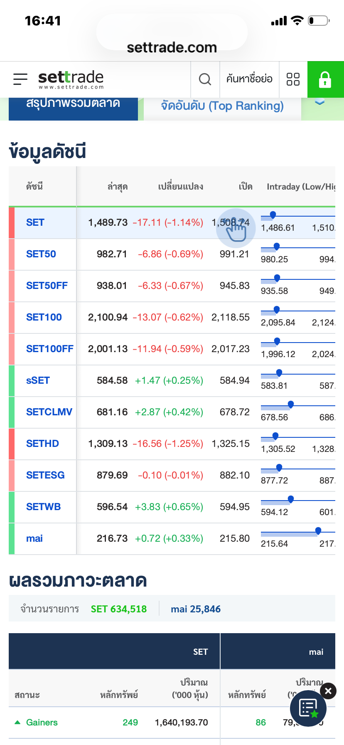Tap the green padlock login icon
344x745 pixels.
(x=325, y=79)
